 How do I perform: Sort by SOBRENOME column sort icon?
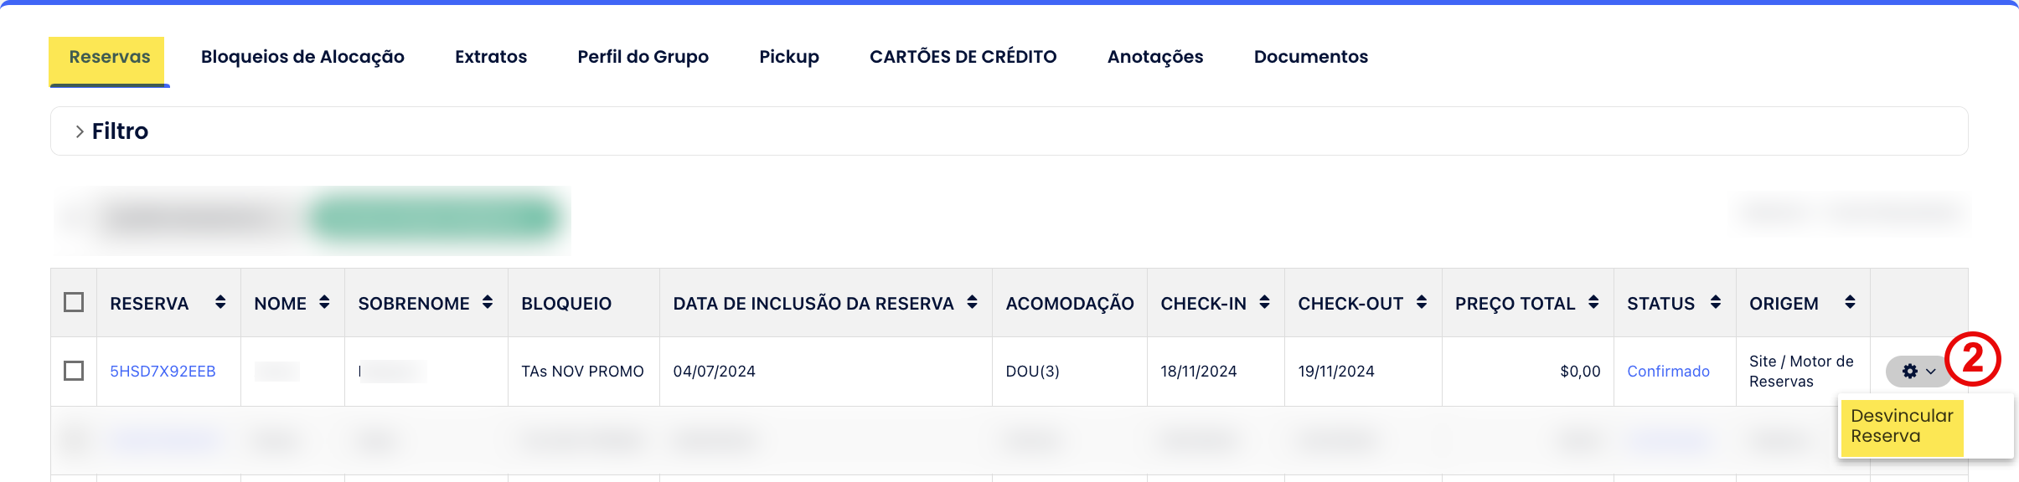coord(488,302)
